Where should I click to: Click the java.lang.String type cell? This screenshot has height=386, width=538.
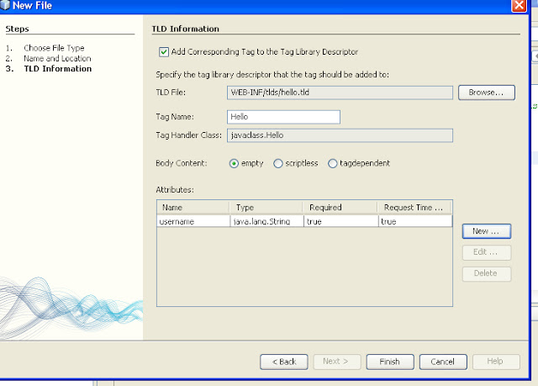(266, 221)
